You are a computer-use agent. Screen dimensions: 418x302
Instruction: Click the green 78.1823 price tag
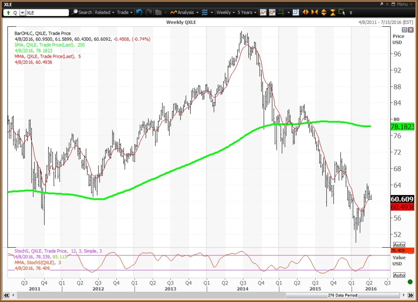403,127
